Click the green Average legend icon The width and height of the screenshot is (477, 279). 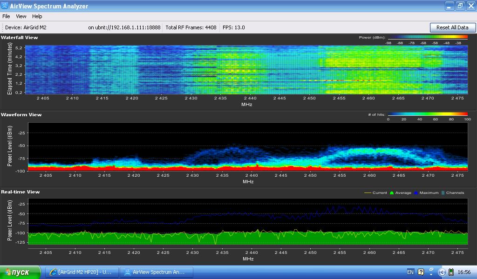(392, 193)
